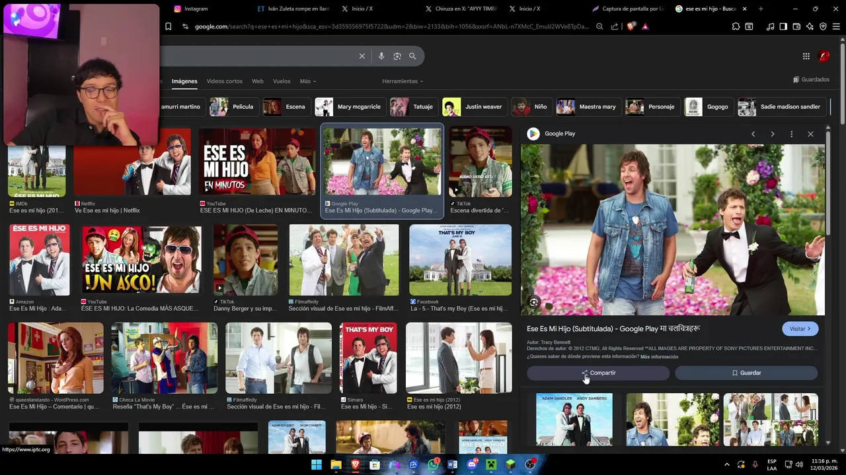Filter images by the Niño chip
This screenshot has width=846, height=475.
click(531, 107)
